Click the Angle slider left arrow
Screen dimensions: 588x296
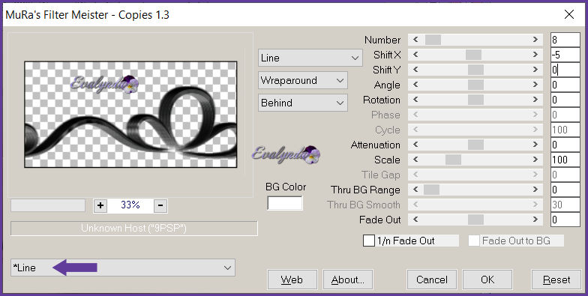click(x=415, y=85)
